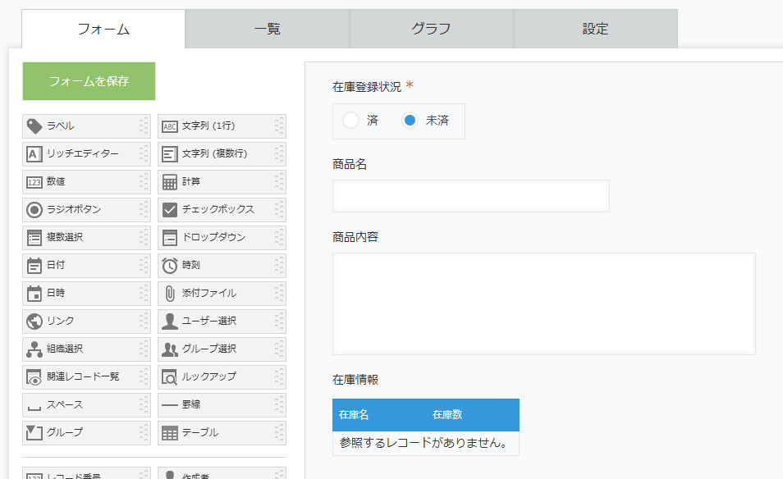
Task: Choose the 罫線 line icon
Action: [x=170, y=405]
